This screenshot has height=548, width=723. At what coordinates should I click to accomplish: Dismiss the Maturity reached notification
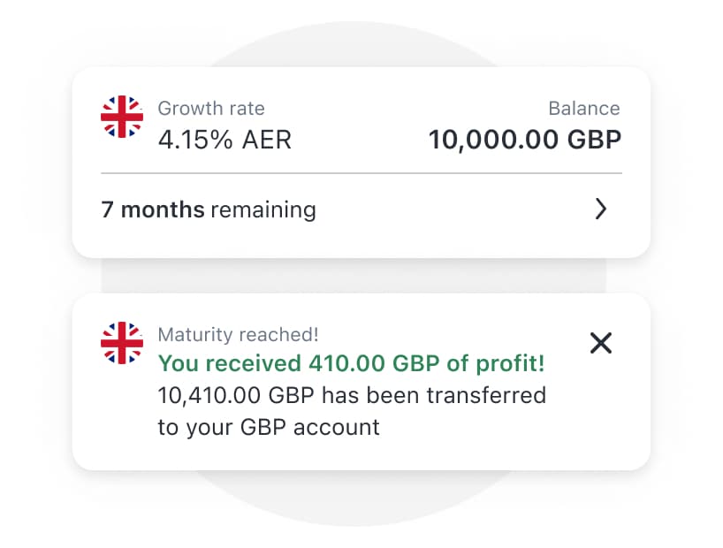pyautogui.click(x=601, y=343)
